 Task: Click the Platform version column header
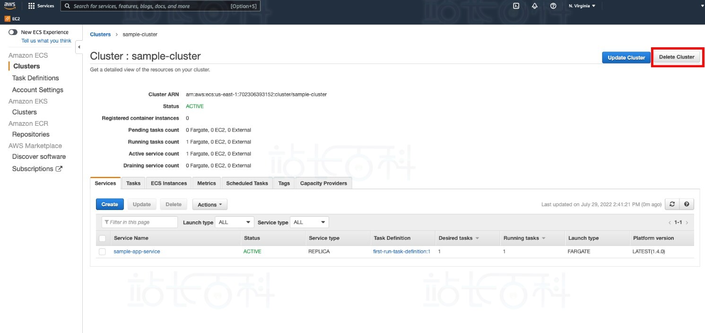click(x=653, y=238)
